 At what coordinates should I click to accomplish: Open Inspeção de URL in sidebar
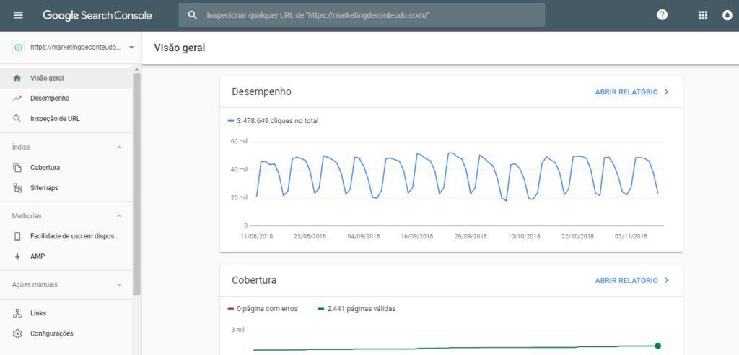click(x=66, y=119)
